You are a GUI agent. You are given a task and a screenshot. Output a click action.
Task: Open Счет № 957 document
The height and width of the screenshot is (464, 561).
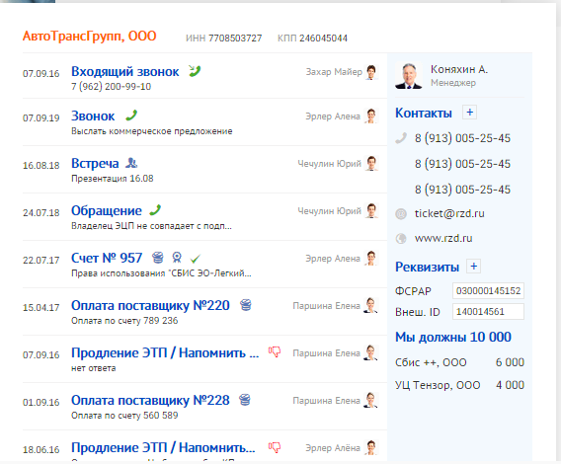(107, 258)
